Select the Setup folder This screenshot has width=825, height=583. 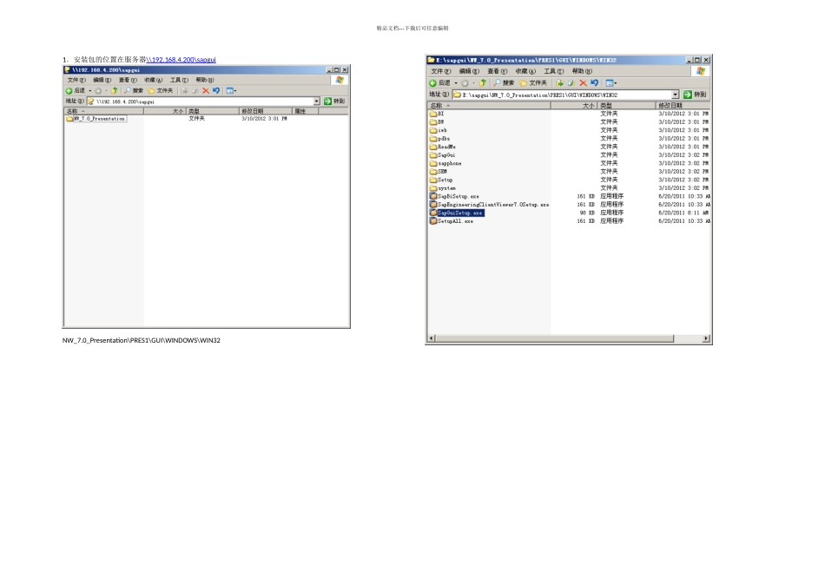pos(441,180)
